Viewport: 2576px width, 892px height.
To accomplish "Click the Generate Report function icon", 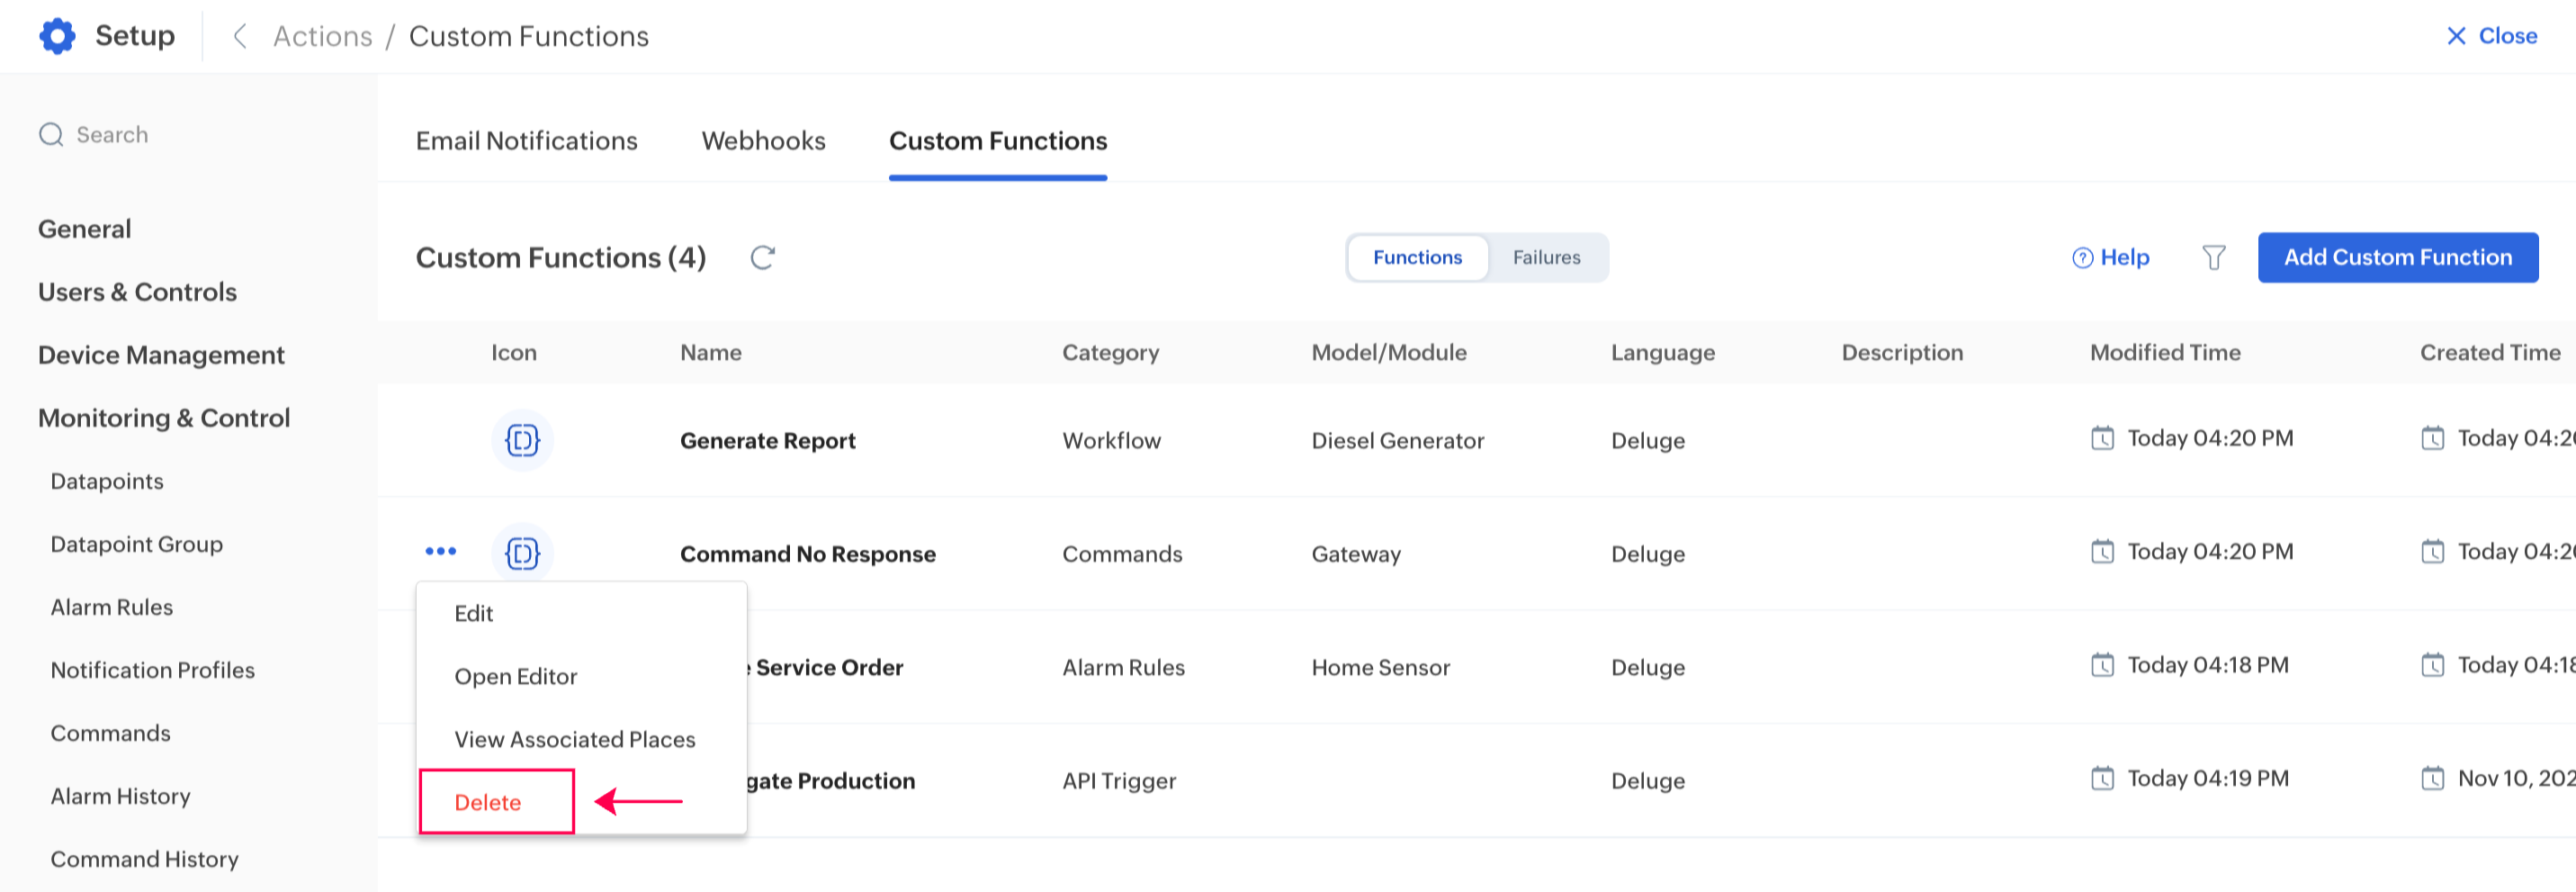I will tap(522, 440).
